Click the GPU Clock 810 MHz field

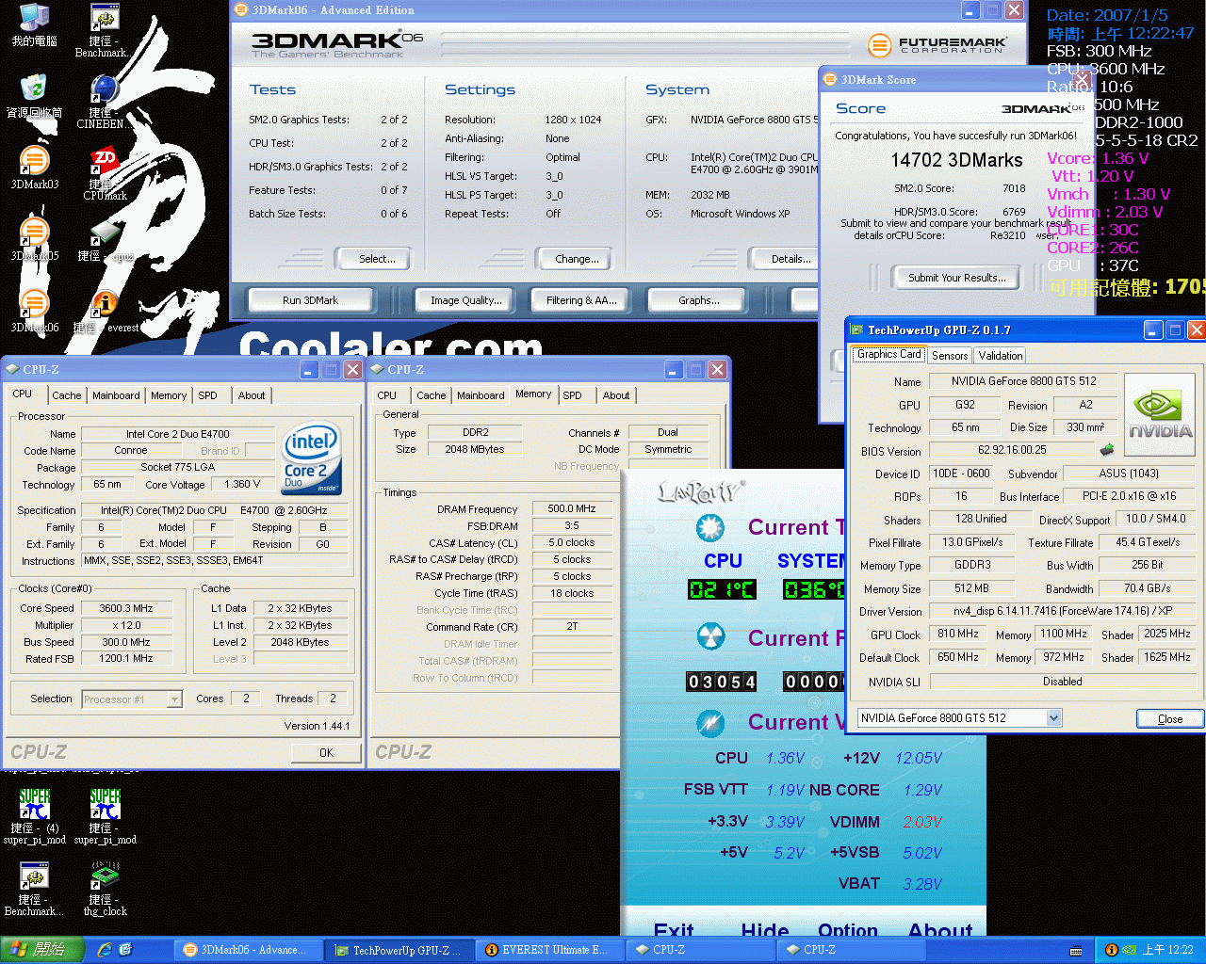[x=957, y=634]
